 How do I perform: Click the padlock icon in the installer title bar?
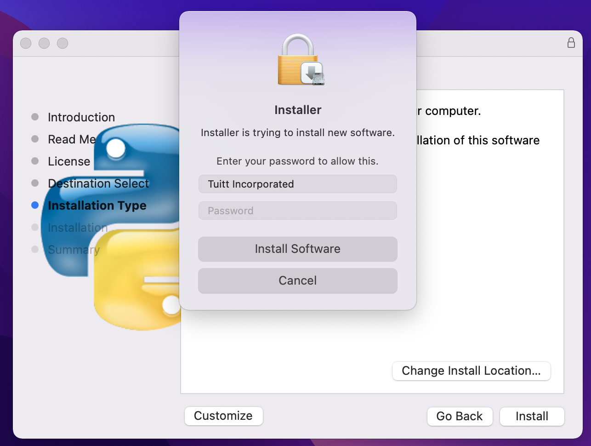571,43
